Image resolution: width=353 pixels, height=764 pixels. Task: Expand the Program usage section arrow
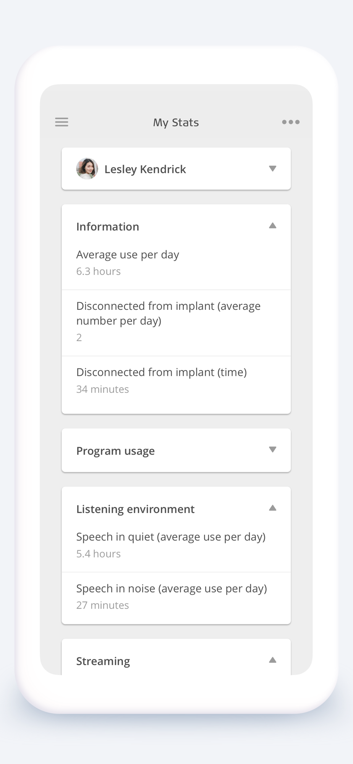[272, 450]
